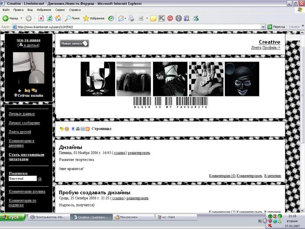
Task: Open Личные данные sidebar link
Action: click(22, 114)
